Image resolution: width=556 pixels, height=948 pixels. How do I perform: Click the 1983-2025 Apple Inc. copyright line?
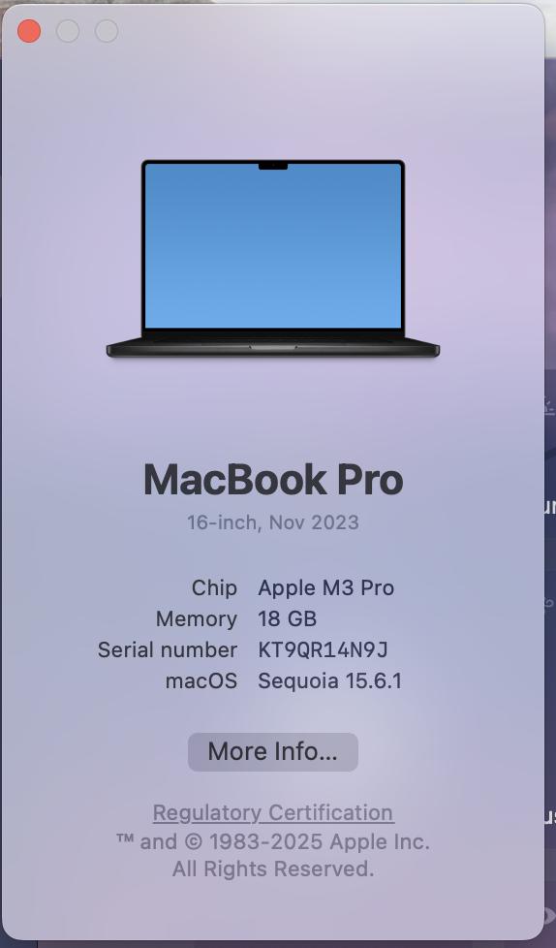point(273,841)
